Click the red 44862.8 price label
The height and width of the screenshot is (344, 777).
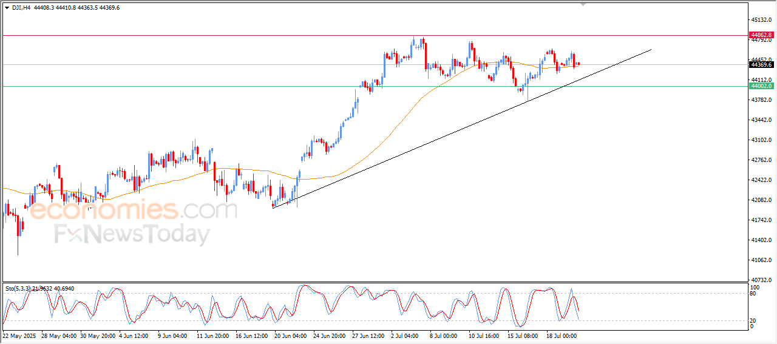[x=761, y=35]
